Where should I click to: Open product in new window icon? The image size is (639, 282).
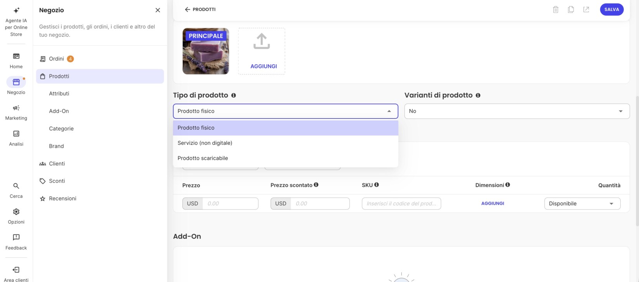pyautogui.click(x=586, y=9)
